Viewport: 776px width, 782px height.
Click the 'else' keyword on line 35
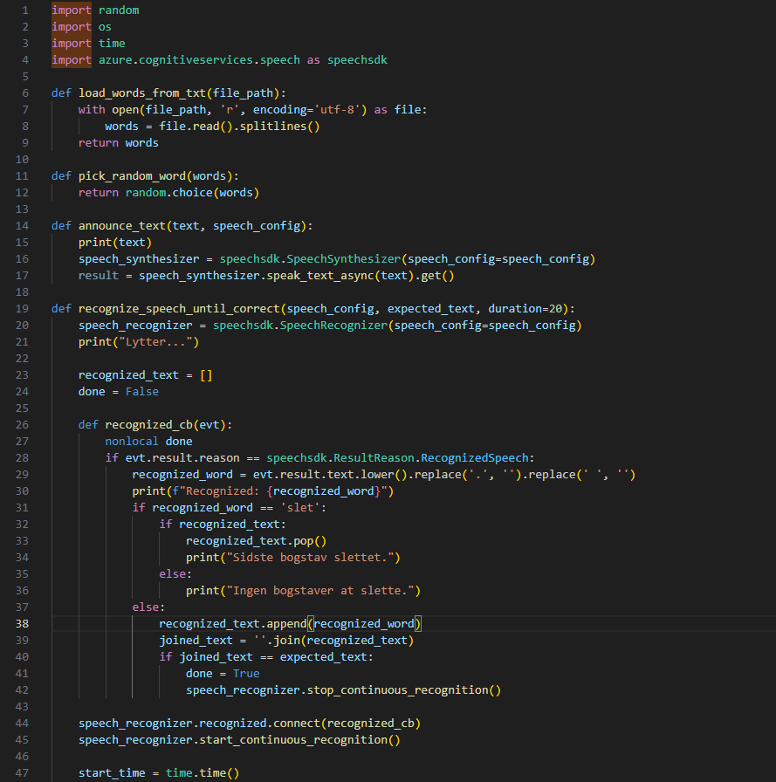pos(173,574)
